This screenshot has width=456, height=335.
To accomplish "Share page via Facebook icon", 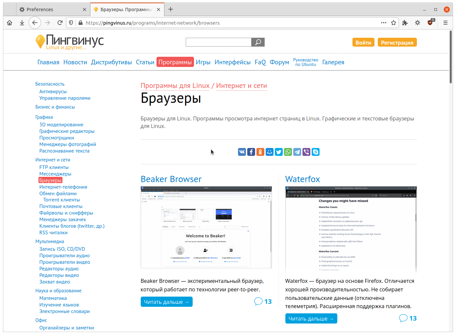I will pos(251,152).
